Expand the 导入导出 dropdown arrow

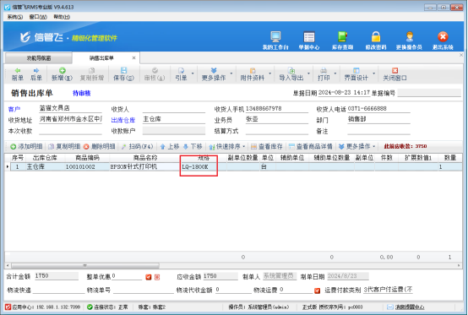point(308,73)
